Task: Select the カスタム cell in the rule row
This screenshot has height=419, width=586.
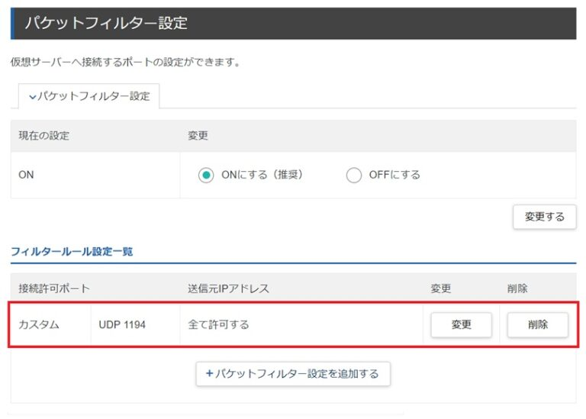Action: tap(39, 324)
